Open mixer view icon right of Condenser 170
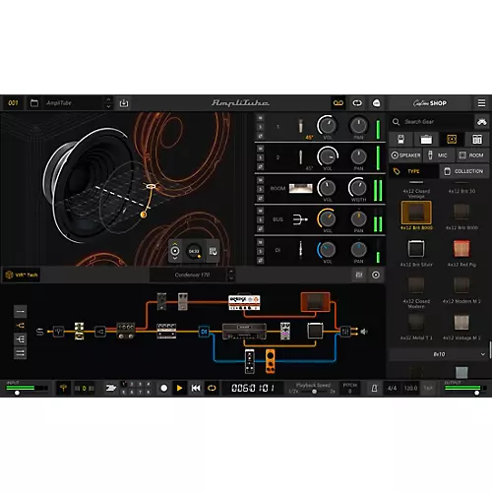 359,275
